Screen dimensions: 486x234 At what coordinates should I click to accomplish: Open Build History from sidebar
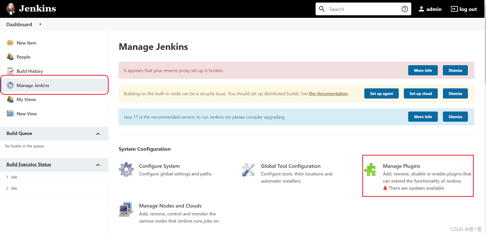click(x=30, y=71)
